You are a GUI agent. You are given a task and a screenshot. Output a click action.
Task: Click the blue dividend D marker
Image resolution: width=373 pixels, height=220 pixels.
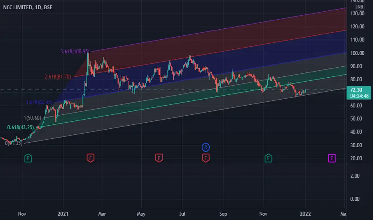206,148
